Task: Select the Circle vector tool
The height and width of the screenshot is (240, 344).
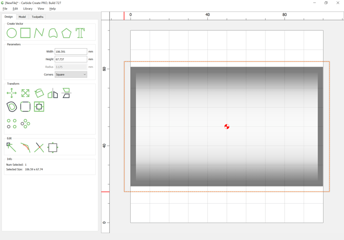Action: tap(11, 33)
